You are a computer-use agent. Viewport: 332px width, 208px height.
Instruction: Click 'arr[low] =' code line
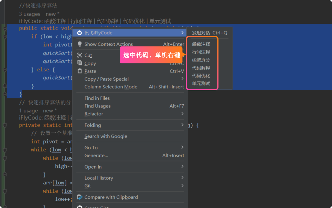[58, 183]
